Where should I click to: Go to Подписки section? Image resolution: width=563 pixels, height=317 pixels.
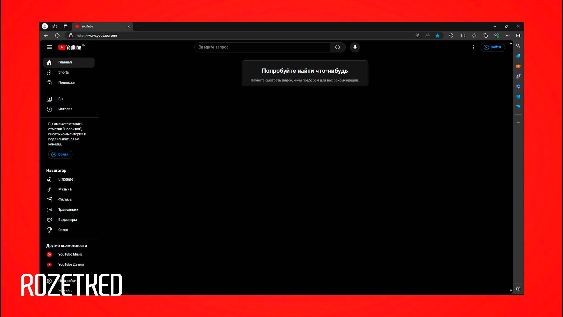coord(66,83)
